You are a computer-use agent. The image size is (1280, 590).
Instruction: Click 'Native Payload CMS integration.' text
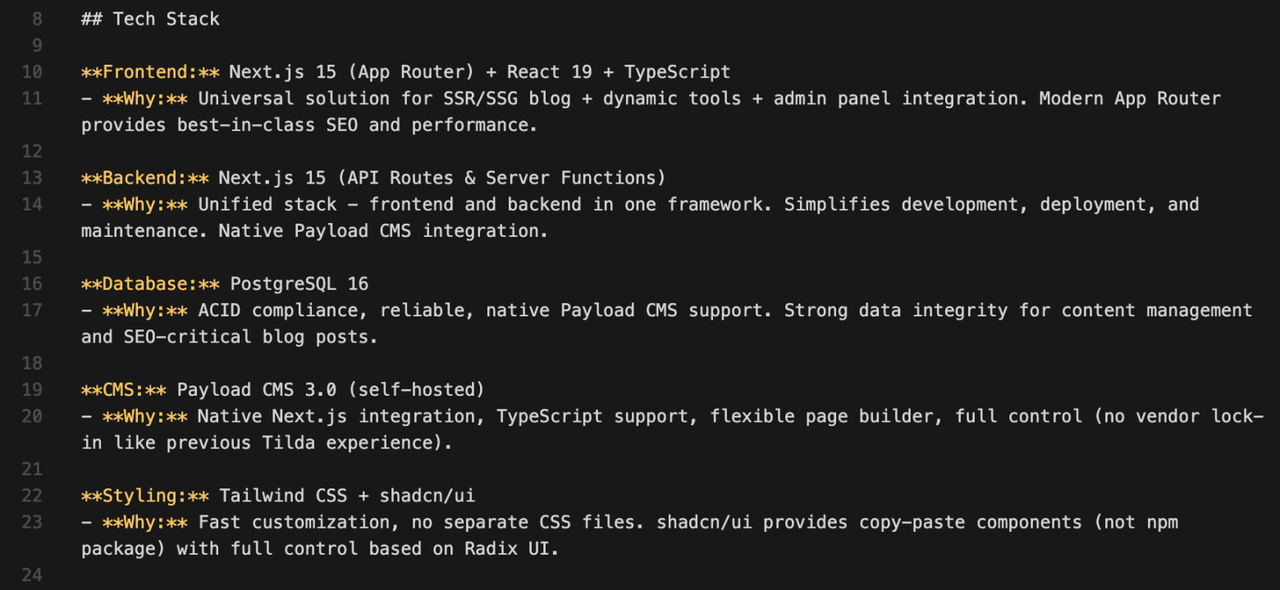[382, 231]
